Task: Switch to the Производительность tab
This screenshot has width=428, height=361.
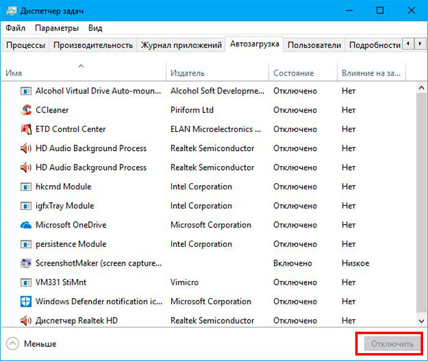Action: coord(93,45)
